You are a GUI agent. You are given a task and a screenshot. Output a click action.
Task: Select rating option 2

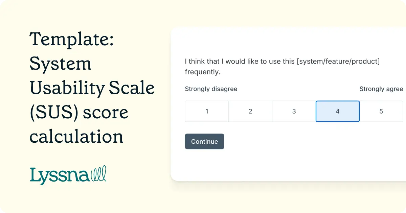[x=250, y=111]
